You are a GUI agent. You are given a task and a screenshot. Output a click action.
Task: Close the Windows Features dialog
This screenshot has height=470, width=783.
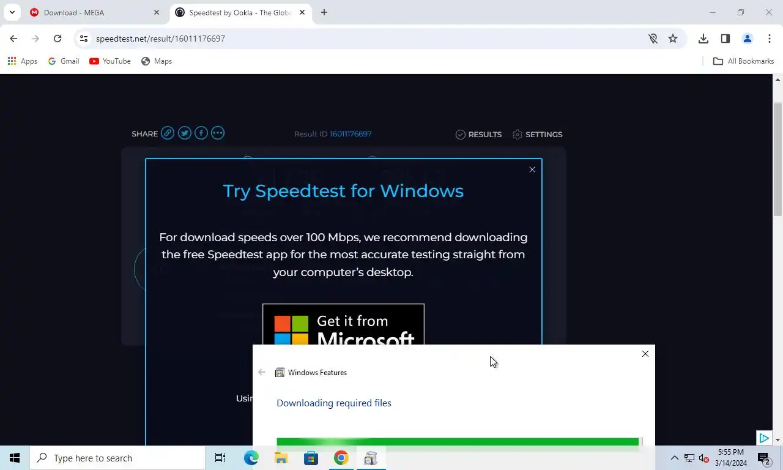(645, 354)
